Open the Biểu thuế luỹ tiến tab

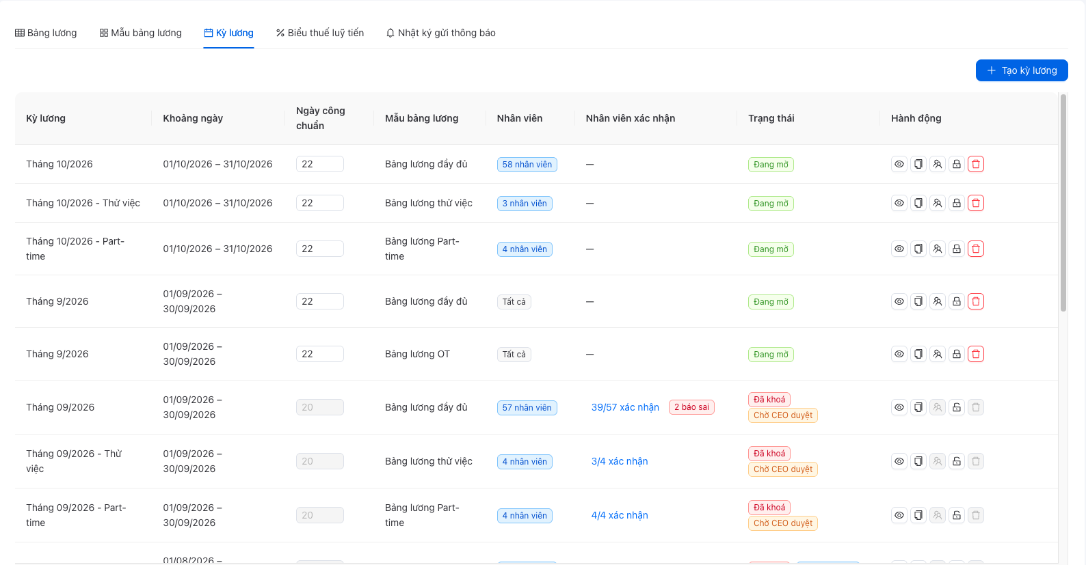(x=319, y=33)
